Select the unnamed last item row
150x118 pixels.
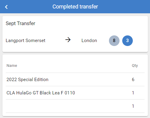pyautogui.click(x=75, y=106)
